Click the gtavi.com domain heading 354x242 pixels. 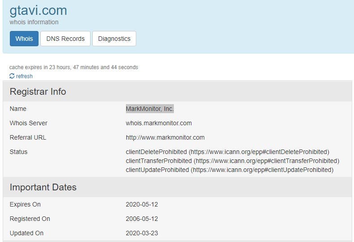pos(39,10)
